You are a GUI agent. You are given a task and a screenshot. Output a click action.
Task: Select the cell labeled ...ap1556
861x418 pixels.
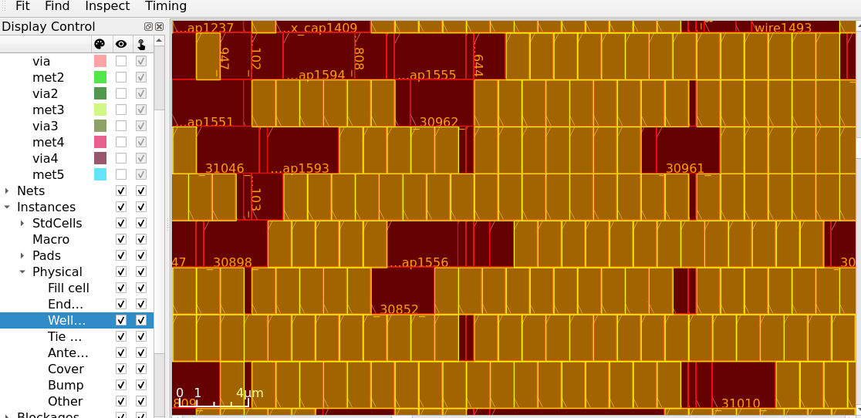click(423, 244)
